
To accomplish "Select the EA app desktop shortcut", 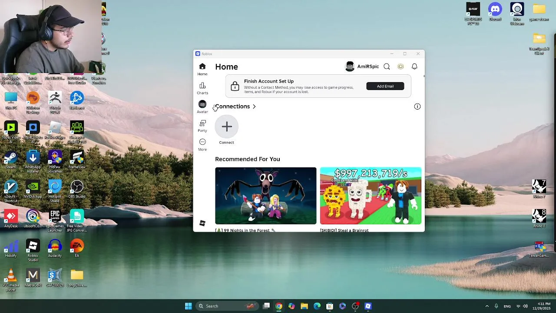I will click(76, 249).
